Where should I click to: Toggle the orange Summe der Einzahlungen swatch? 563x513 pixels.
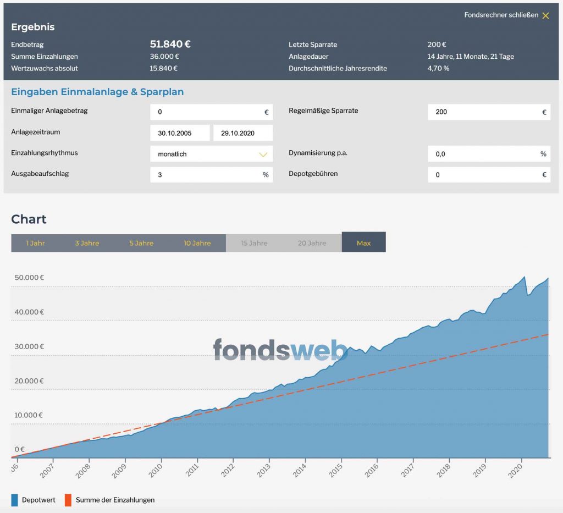(68, 500)
